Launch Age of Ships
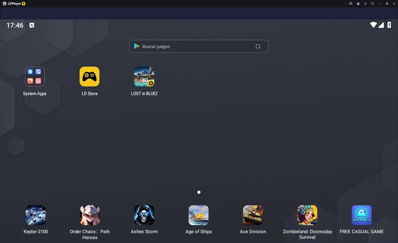The width and height of the screenshot is (398, 243). (198, 215)
